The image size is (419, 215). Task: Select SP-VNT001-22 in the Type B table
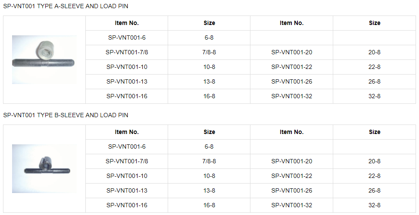pyautogui.click(x=291, y=176)
